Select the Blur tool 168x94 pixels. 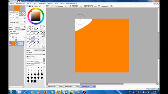[41, 46]
